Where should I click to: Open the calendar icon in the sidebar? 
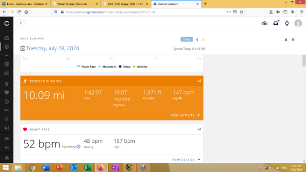pyautogui.click(x=7, y=64)
